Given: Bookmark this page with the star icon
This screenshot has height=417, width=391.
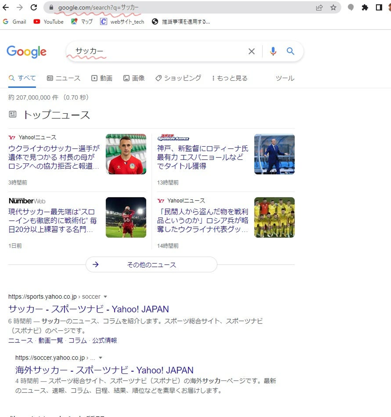Looking at the screenshot, I should point(333,7).
